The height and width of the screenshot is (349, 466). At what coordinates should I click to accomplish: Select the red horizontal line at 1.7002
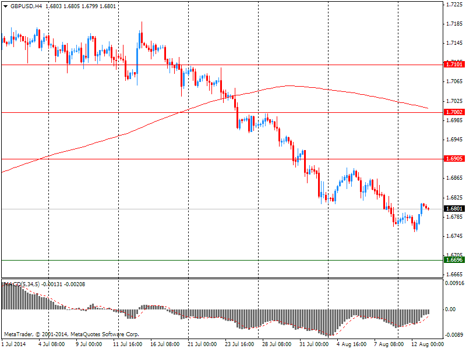point(222,112)
